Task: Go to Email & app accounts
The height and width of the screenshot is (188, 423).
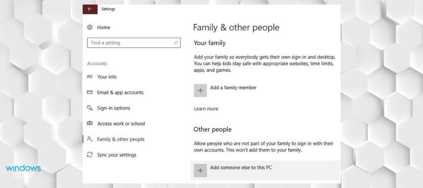Action: (120, 93)
